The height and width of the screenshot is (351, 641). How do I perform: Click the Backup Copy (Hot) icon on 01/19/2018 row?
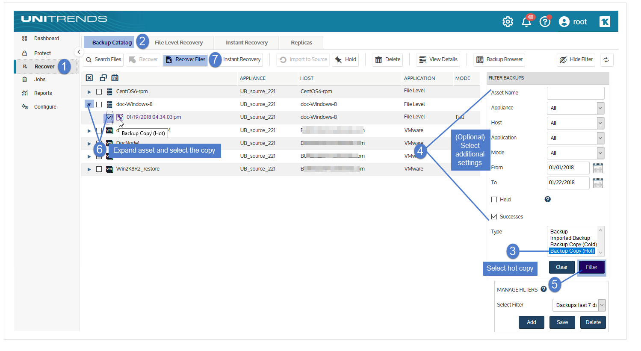(120, 117)
